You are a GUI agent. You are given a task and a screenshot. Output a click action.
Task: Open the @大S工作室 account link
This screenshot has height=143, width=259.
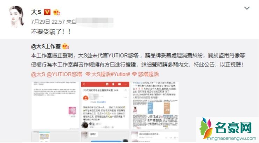[x=46, y=46]
